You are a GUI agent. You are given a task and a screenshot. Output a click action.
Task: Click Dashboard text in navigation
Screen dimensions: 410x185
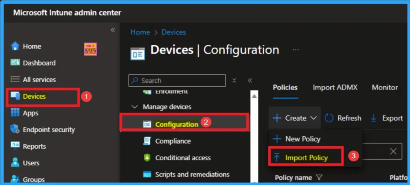(x=39, y=63)
